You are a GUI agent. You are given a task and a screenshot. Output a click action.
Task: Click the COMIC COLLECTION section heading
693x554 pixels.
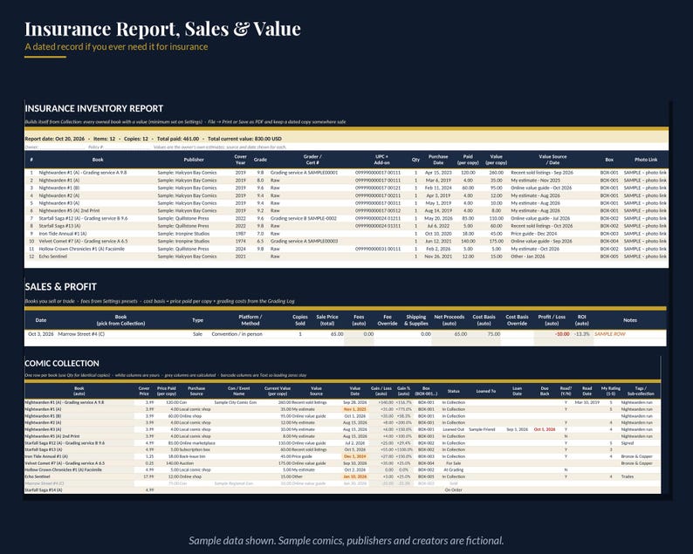point(62,364)
